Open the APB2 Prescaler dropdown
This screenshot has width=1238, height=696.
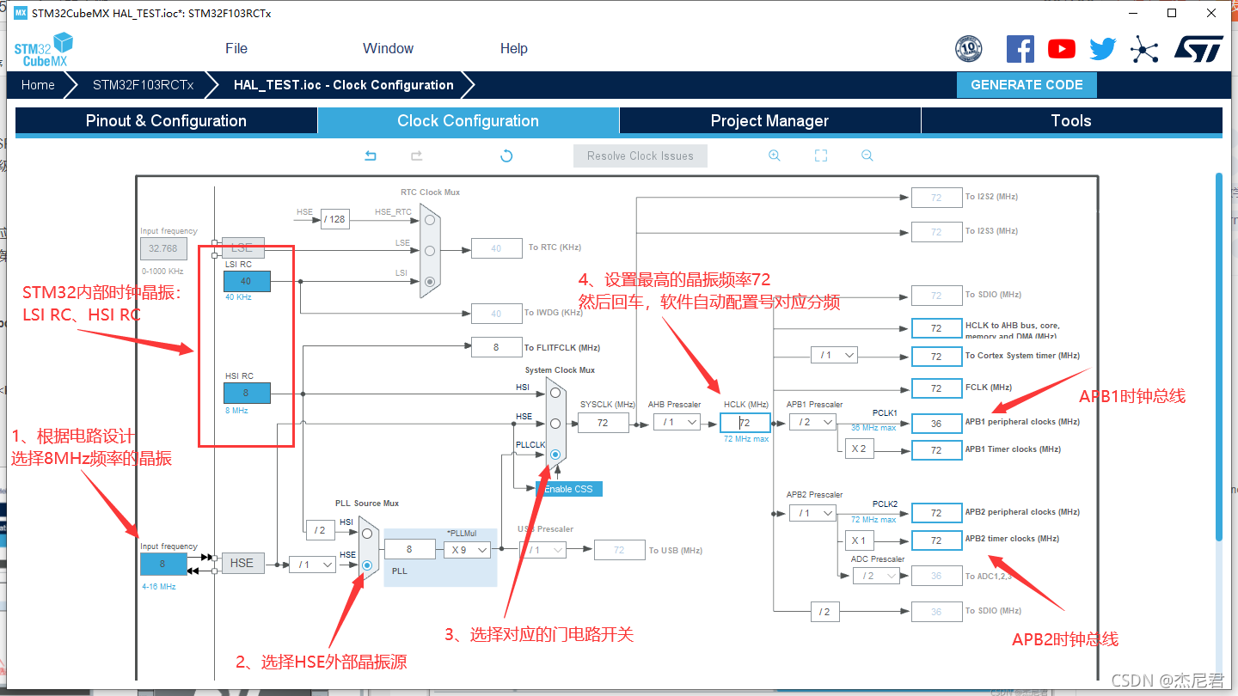[x=812, y=513]
